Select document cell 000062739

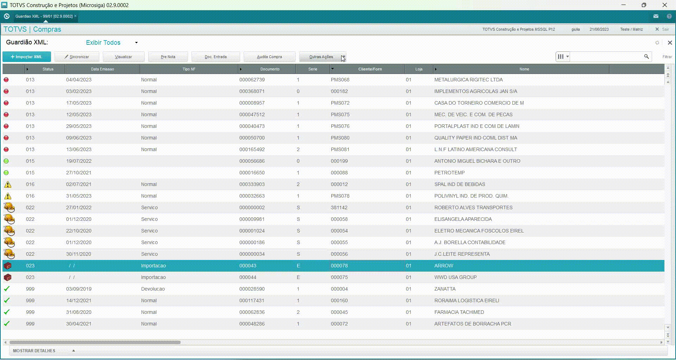252,80
